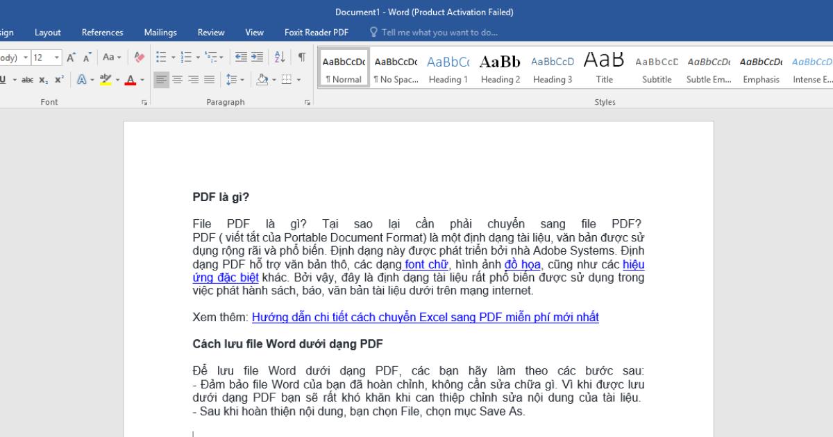This screenshot has width=833, height=437.
Task: Toggle strikethrough formatting
Action: pos(28,79)
